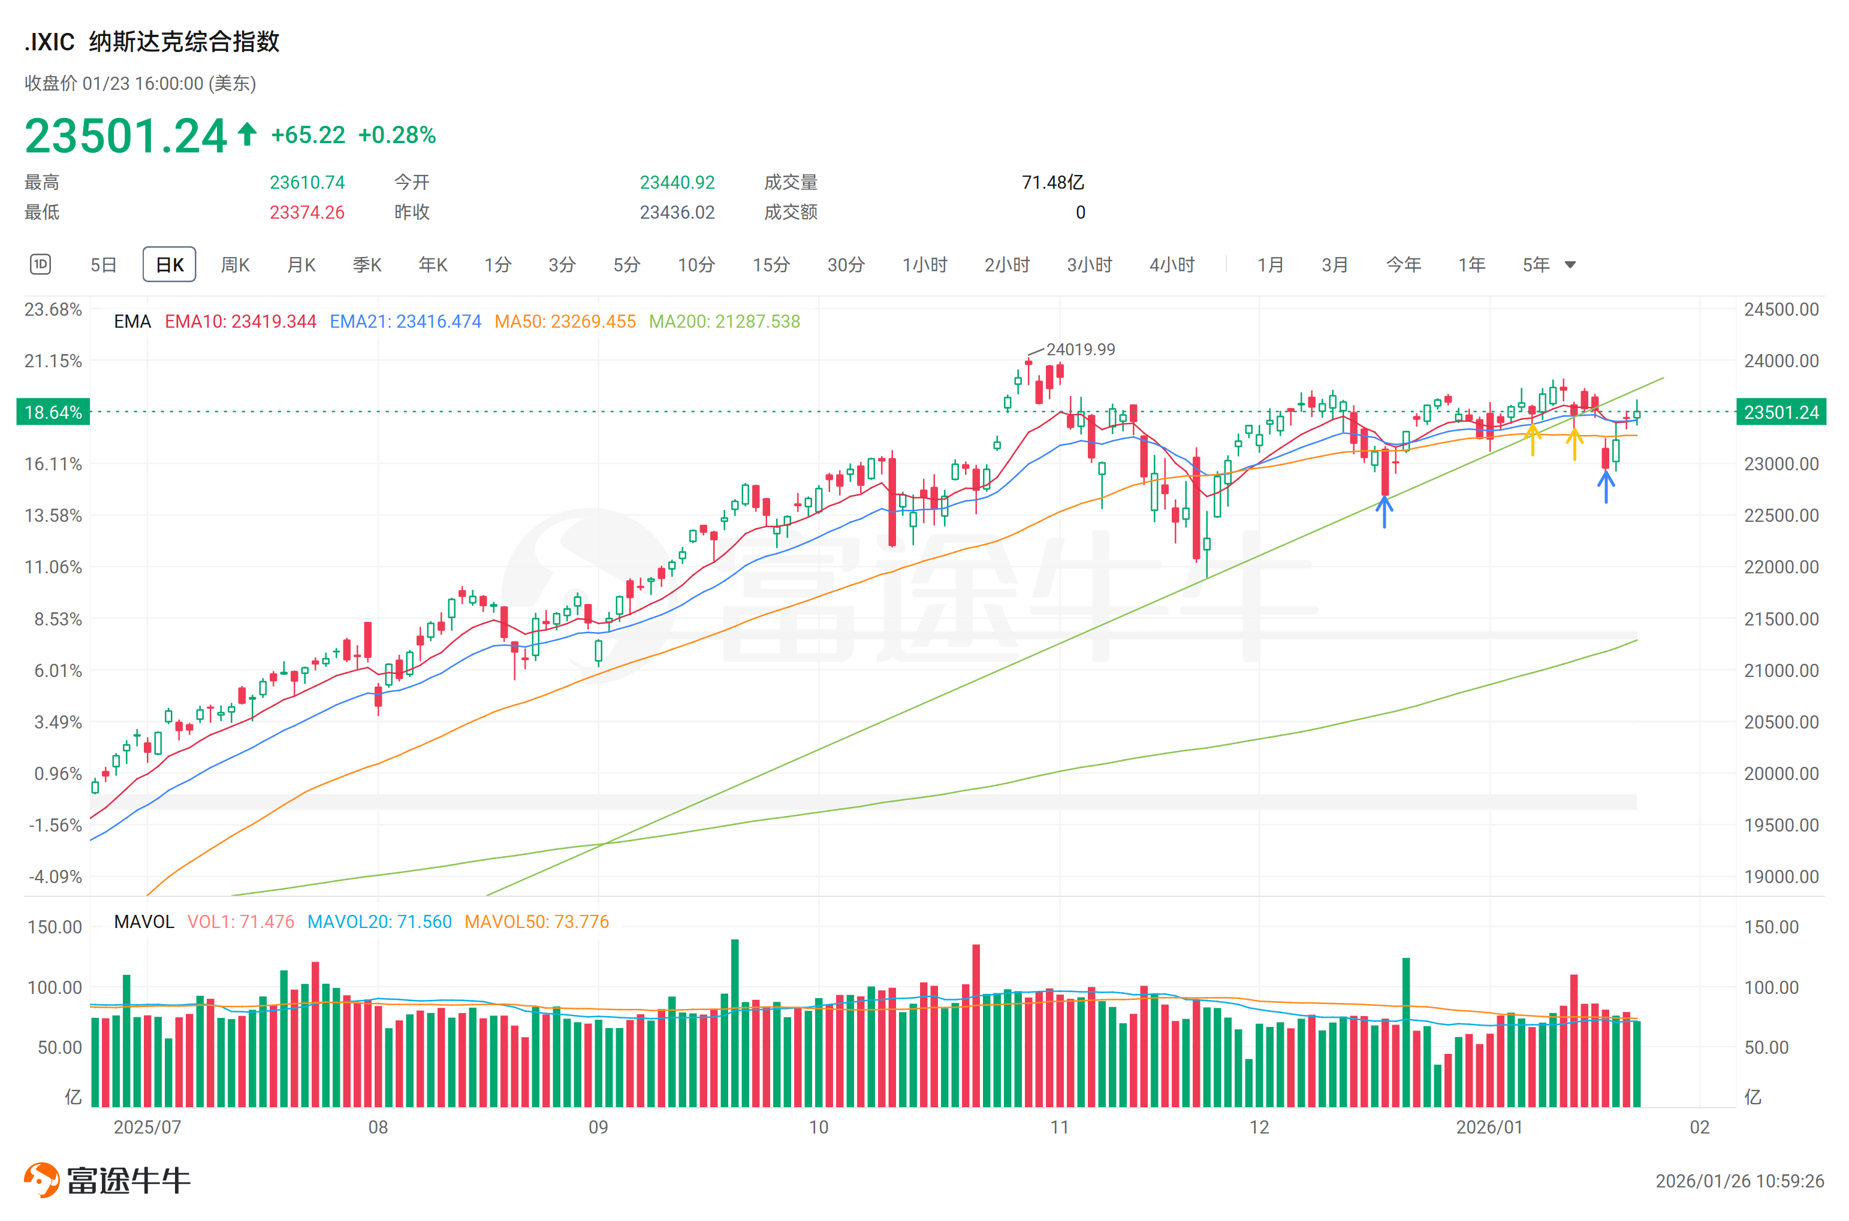The width and height of the screenshot is (1849, 1221).
Task: Click the 23501.24 current price axis tag
Action: [x=1781, y=412]
